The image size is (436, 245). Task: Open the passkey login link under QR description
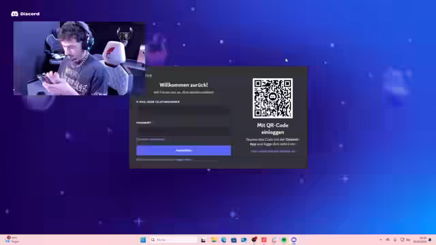tap(272, 151)
